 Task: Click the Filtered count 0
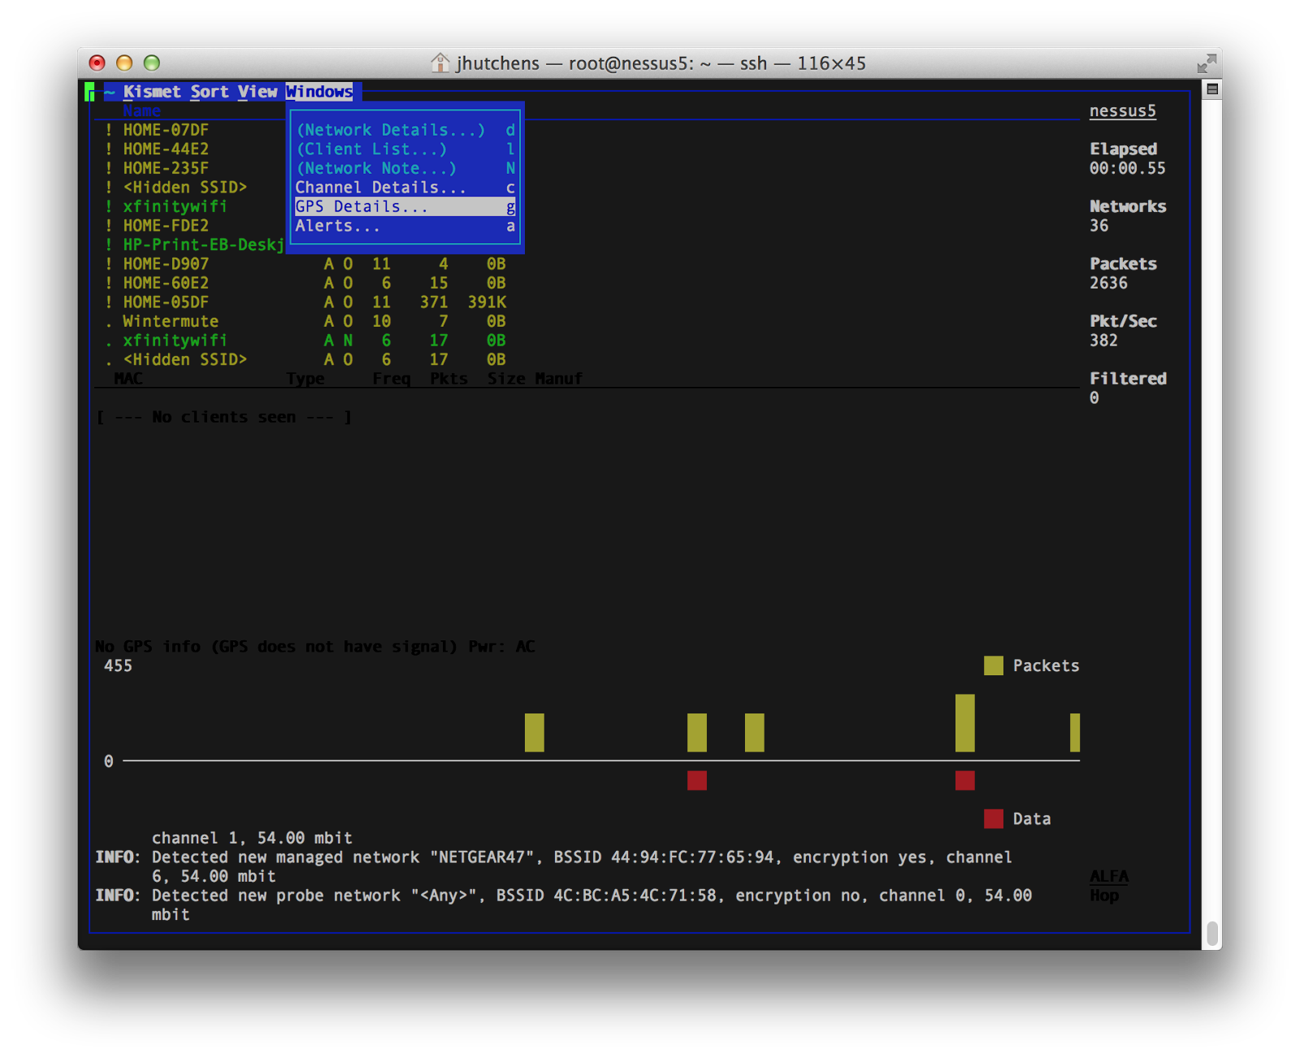1094,398
